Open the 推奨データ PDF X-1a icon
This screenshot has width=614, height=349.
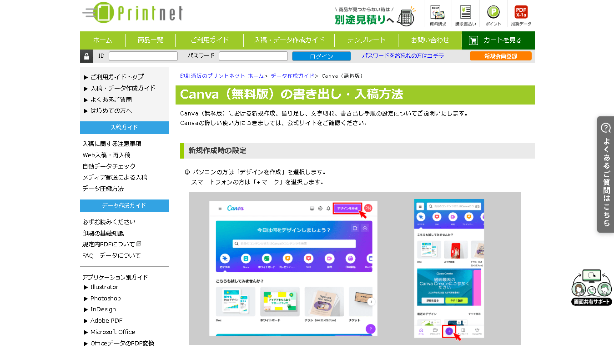tap(521, 15)
